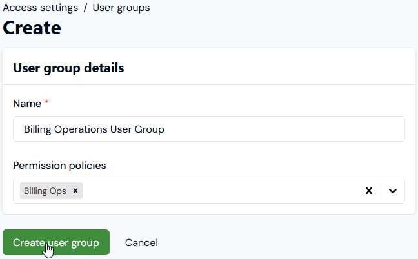Click the Permission policies label
This screenshot has height=259, width=418.
(x=59, y=165)
